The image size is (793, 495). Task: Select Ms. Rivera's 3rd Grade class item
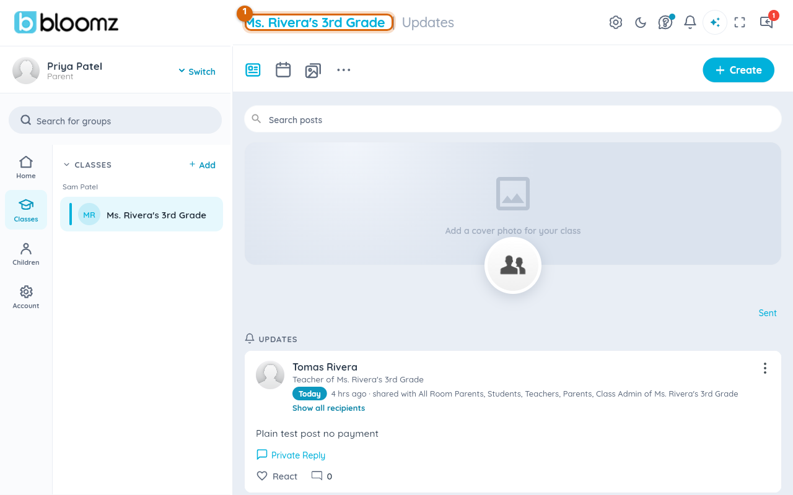[x=141, y=214]
